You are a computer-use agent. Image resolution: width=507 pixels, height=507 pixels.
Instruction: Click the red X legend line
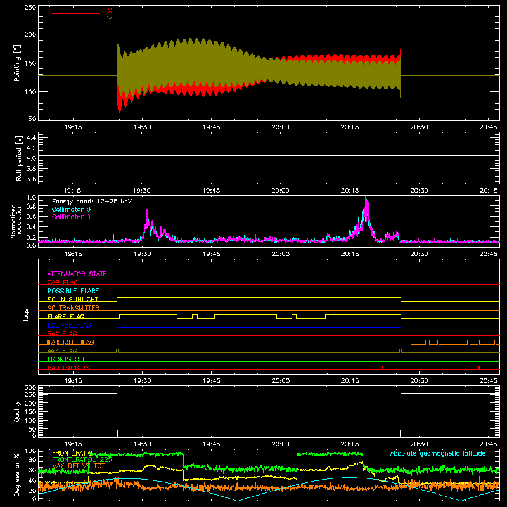tap(75, 13)
